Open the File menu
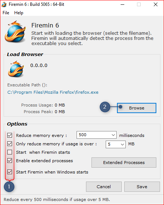This screenshot has width=164, height=205. click(6, 13)
